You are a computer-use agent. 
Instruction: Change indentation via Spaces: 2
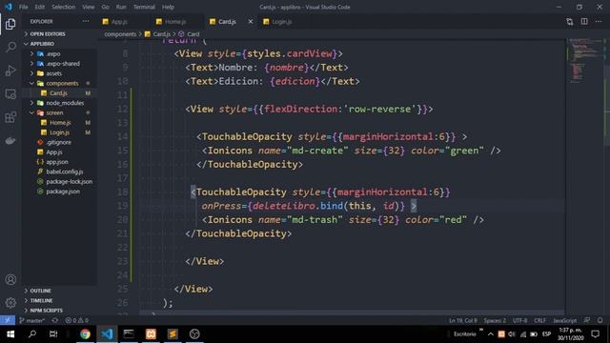pos(495,320)
